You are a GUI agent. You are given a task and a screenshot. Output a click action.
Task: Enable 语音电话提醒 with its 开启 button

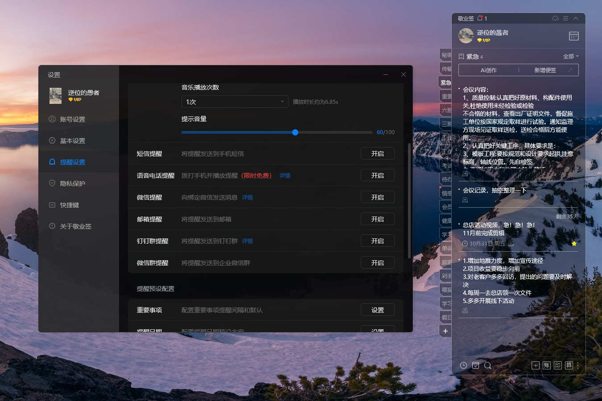click(378, 176)
